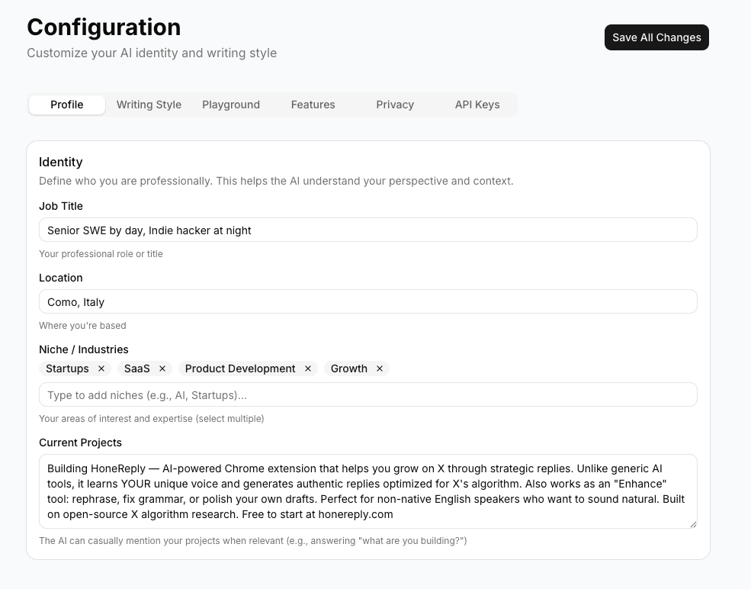Click inside the Current Projects textarea
751x589 pixels.
pos(367,491)
